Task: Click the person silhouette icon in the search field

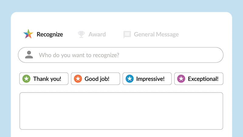Action: (x=29, y=55)
